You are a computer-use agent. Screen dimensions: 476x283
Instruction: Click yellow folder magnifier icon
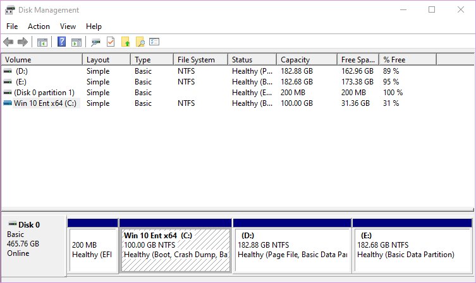[x=140, y=42]
